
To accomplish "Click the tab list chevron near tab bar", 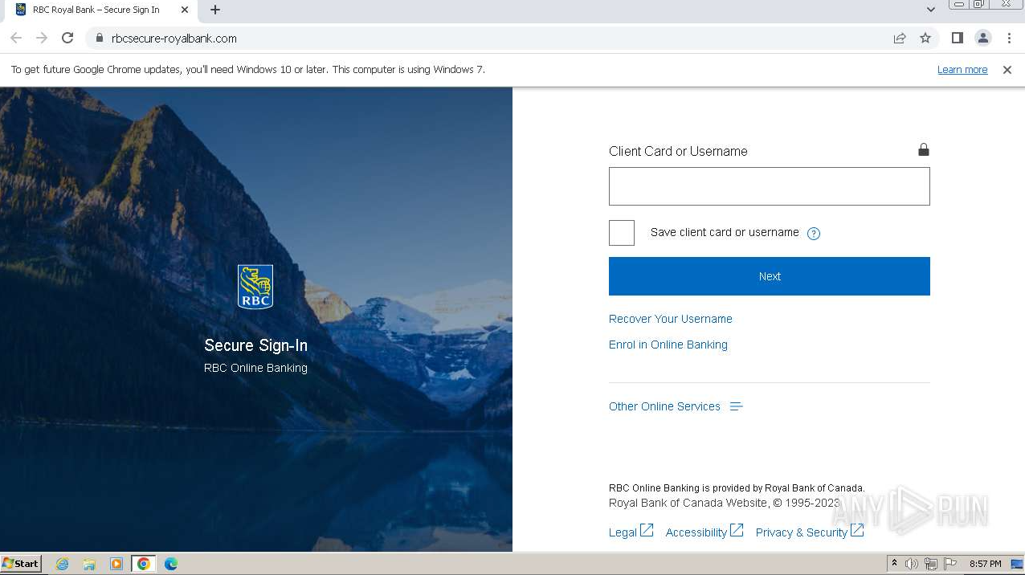I will 929,10.
